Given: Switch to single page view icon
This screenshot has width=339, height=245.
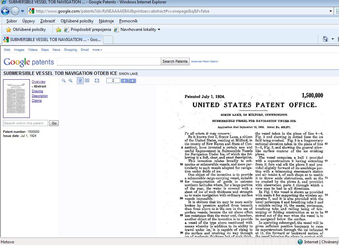Looking at the screenshot, I should click(x=80, y=81).
